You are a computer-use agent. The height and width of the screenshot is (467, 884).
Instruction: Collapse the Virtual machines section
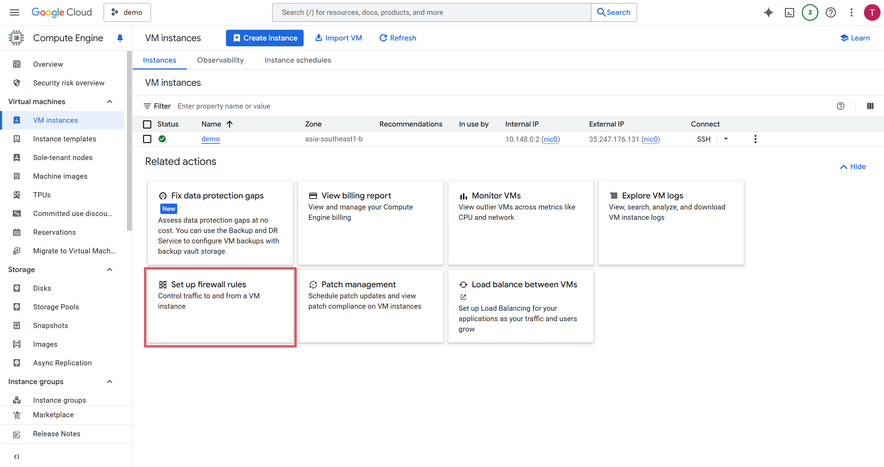(110, 102)
